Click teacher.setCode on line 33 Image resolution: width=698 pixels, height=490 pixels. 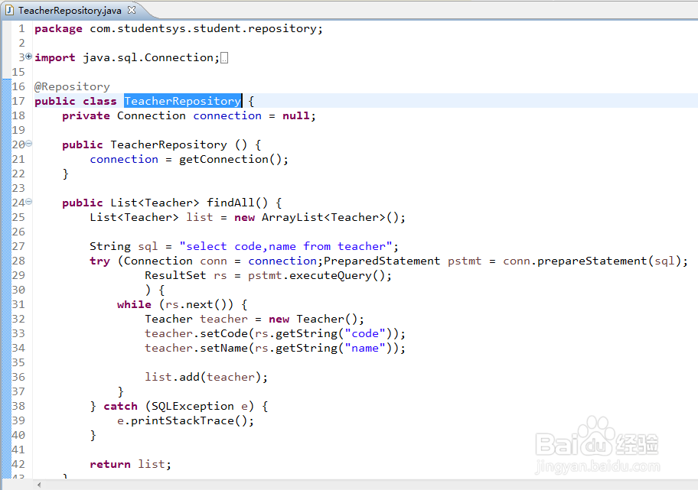click(x=196, y=334)
